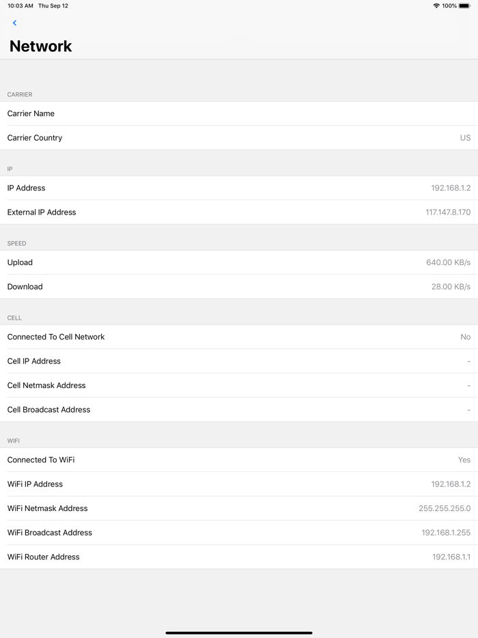478x638 pixels.
Task: Toggle the Connected To Cell Network row
Action: (239, 337)
